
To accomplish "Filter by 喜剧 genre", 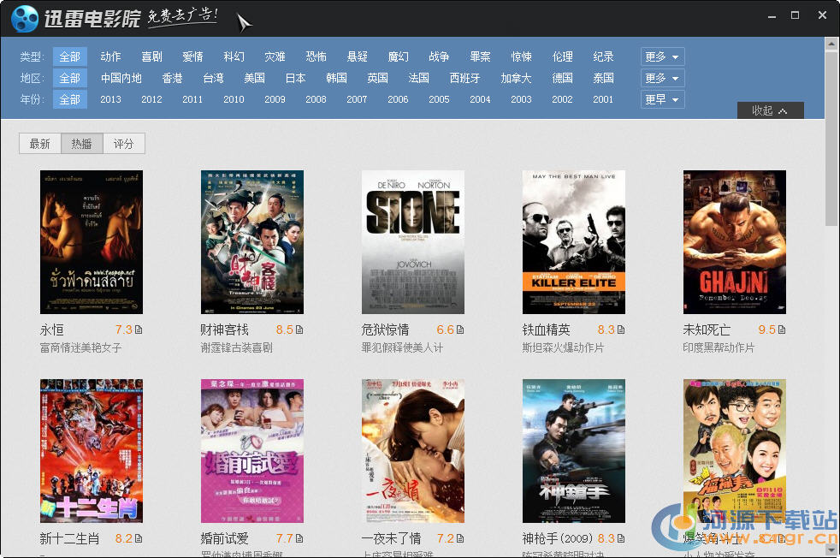I will [x=151, y=56].
